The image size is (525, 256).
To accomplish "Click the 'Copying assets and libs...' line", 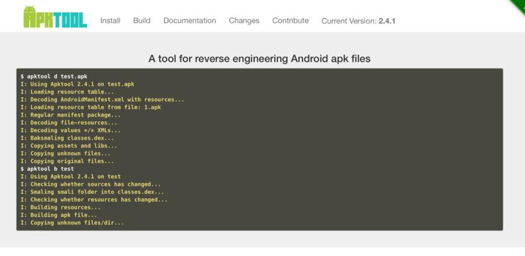I will click(68, 146).
